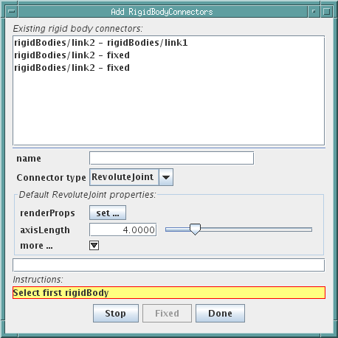Select the second 'link2 - fixed' connector entry
338x338 pixels.
(72, 68)
